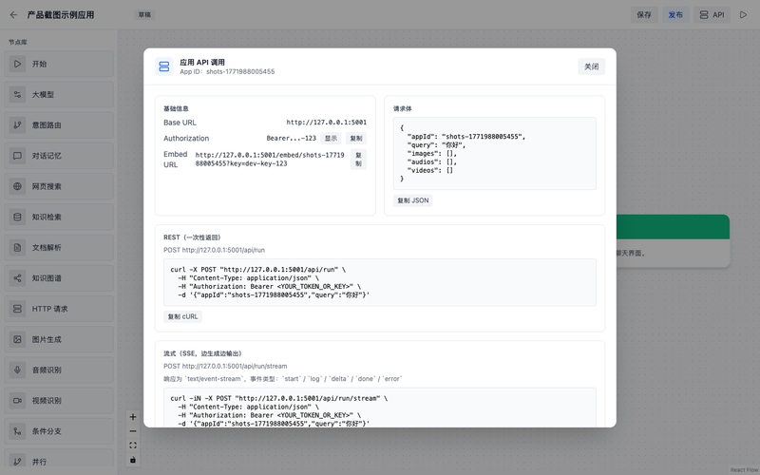
Task: Click the 发布 button
Action: (675, 15)
